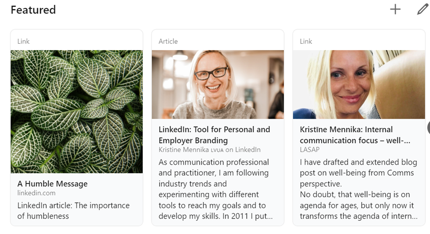
Task: Click the partial carousel arrow at right edge
Action: (x=429, y=127)
